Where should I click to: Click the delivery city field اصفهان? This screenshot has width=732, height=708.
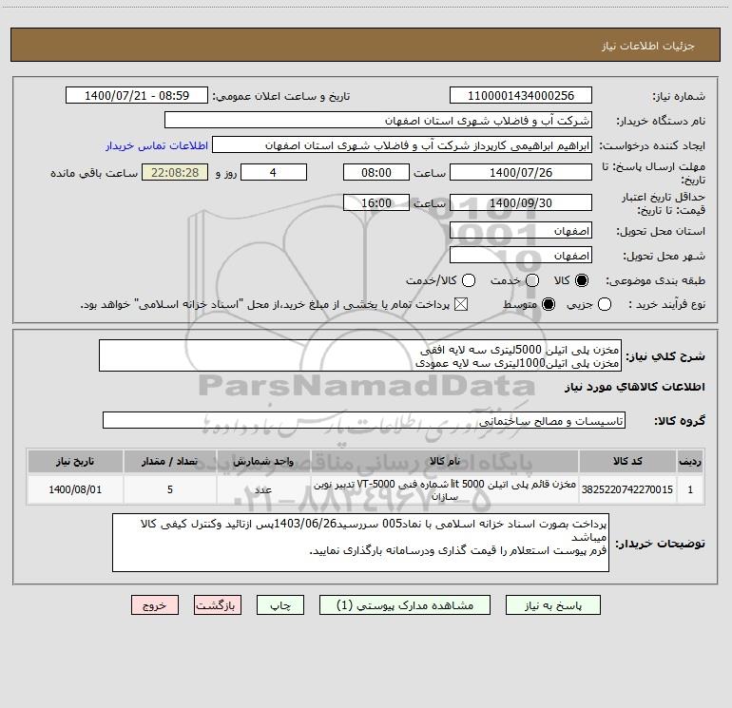pos(521,256)
